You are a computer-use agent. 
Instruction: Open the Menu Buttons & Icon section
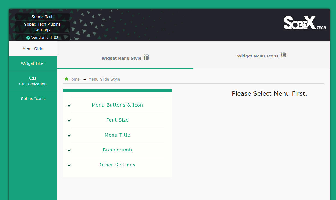point(117,105)
